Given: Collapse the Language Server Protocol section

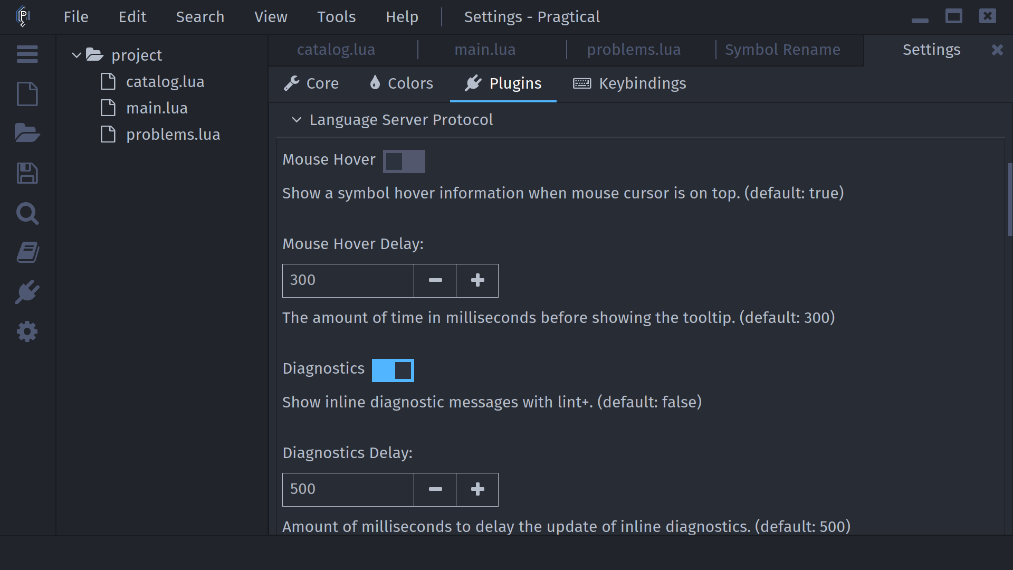Looking at the screenshot, I should pyautogui.click(x=297, y=120).
